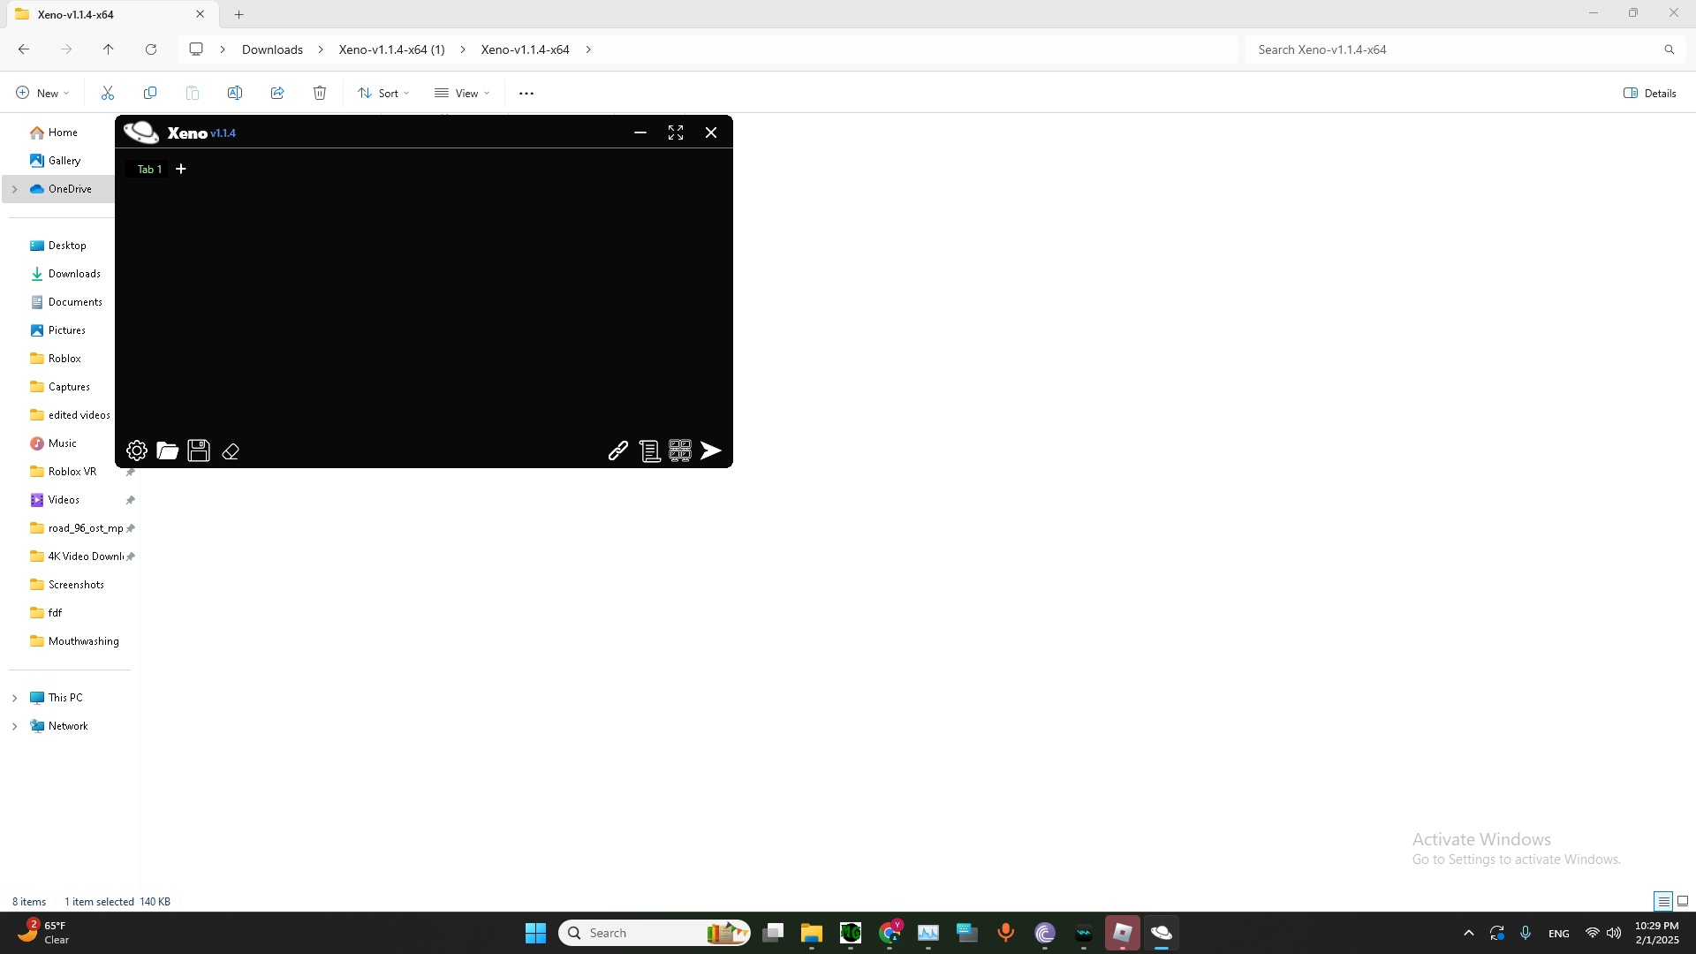Add a new tab in Xeno

click(181, 169)
